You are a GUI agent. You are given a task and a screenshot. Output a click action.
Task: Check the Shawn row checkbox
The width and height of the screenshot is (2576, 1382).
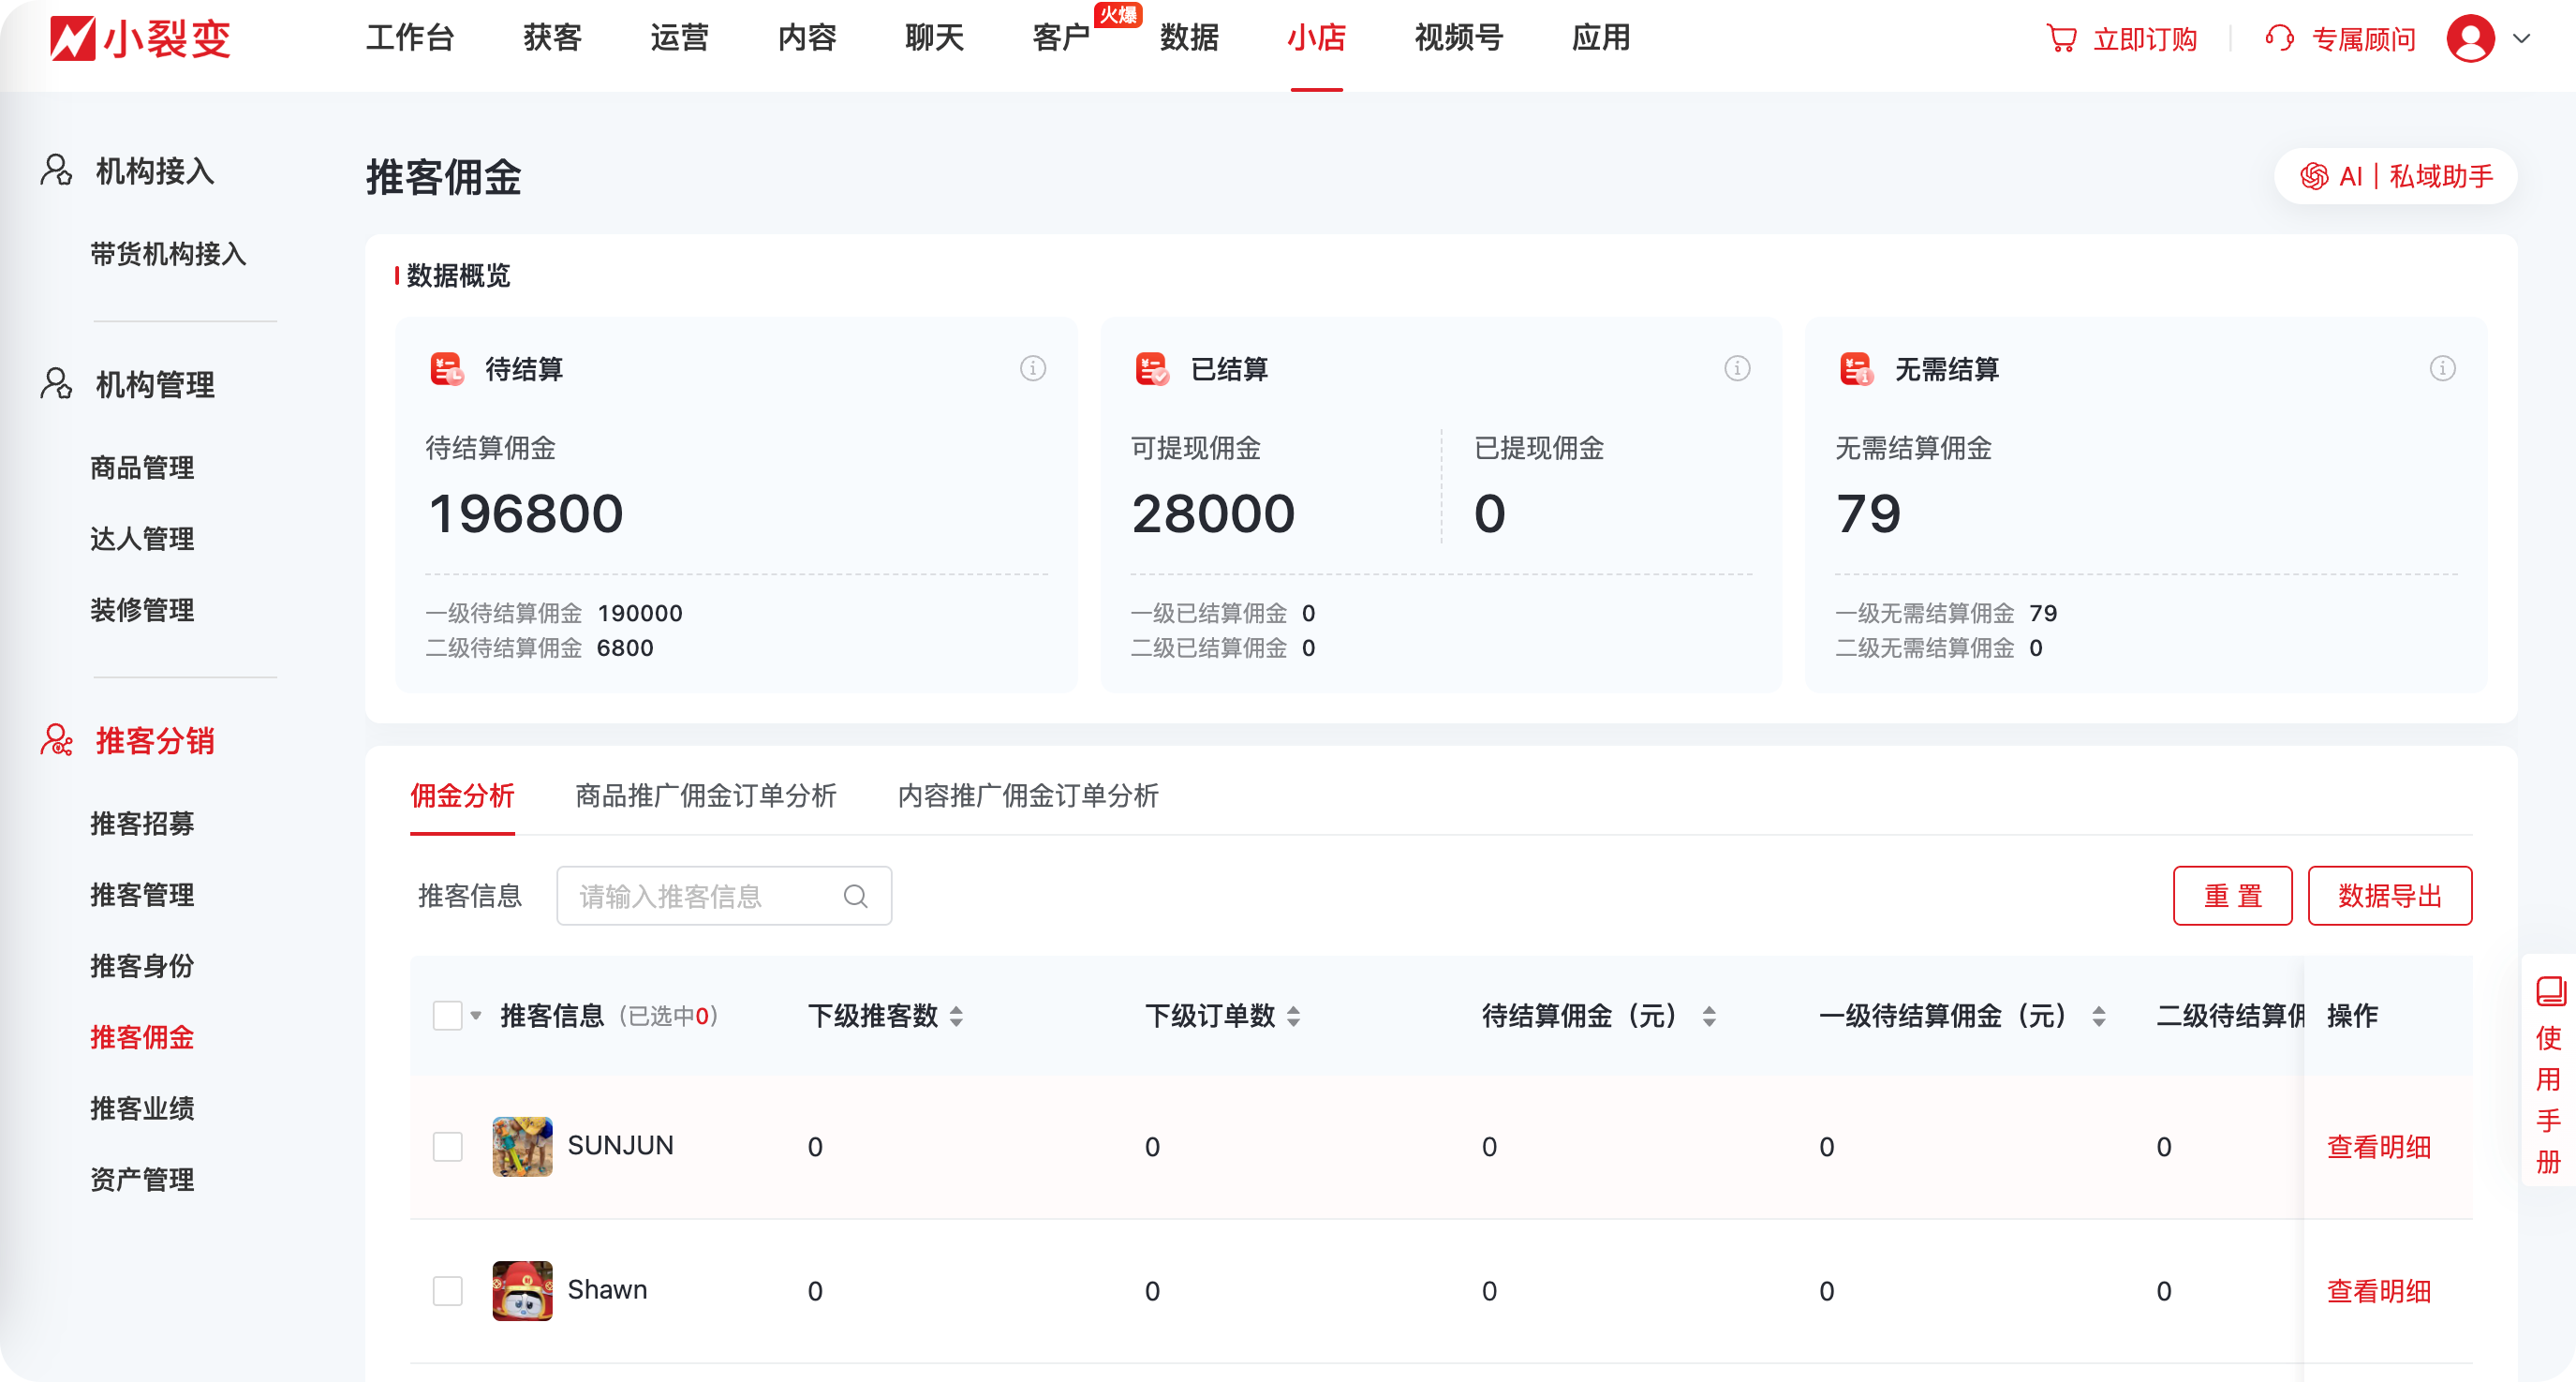(x=447, y=1291)
